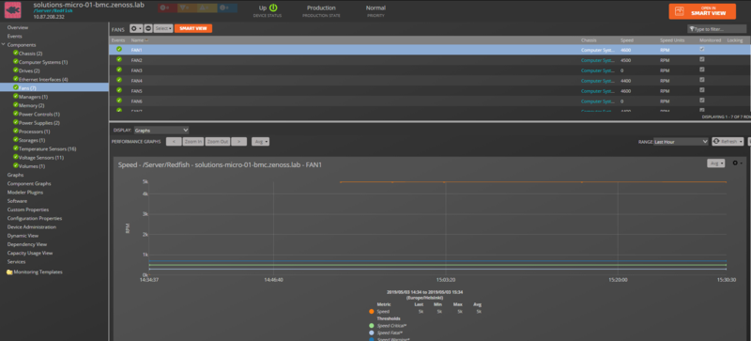Screen dimensions: 751x341
Task: Select Ethernet Interfaces (4) in tree
Action: point(43,79)
